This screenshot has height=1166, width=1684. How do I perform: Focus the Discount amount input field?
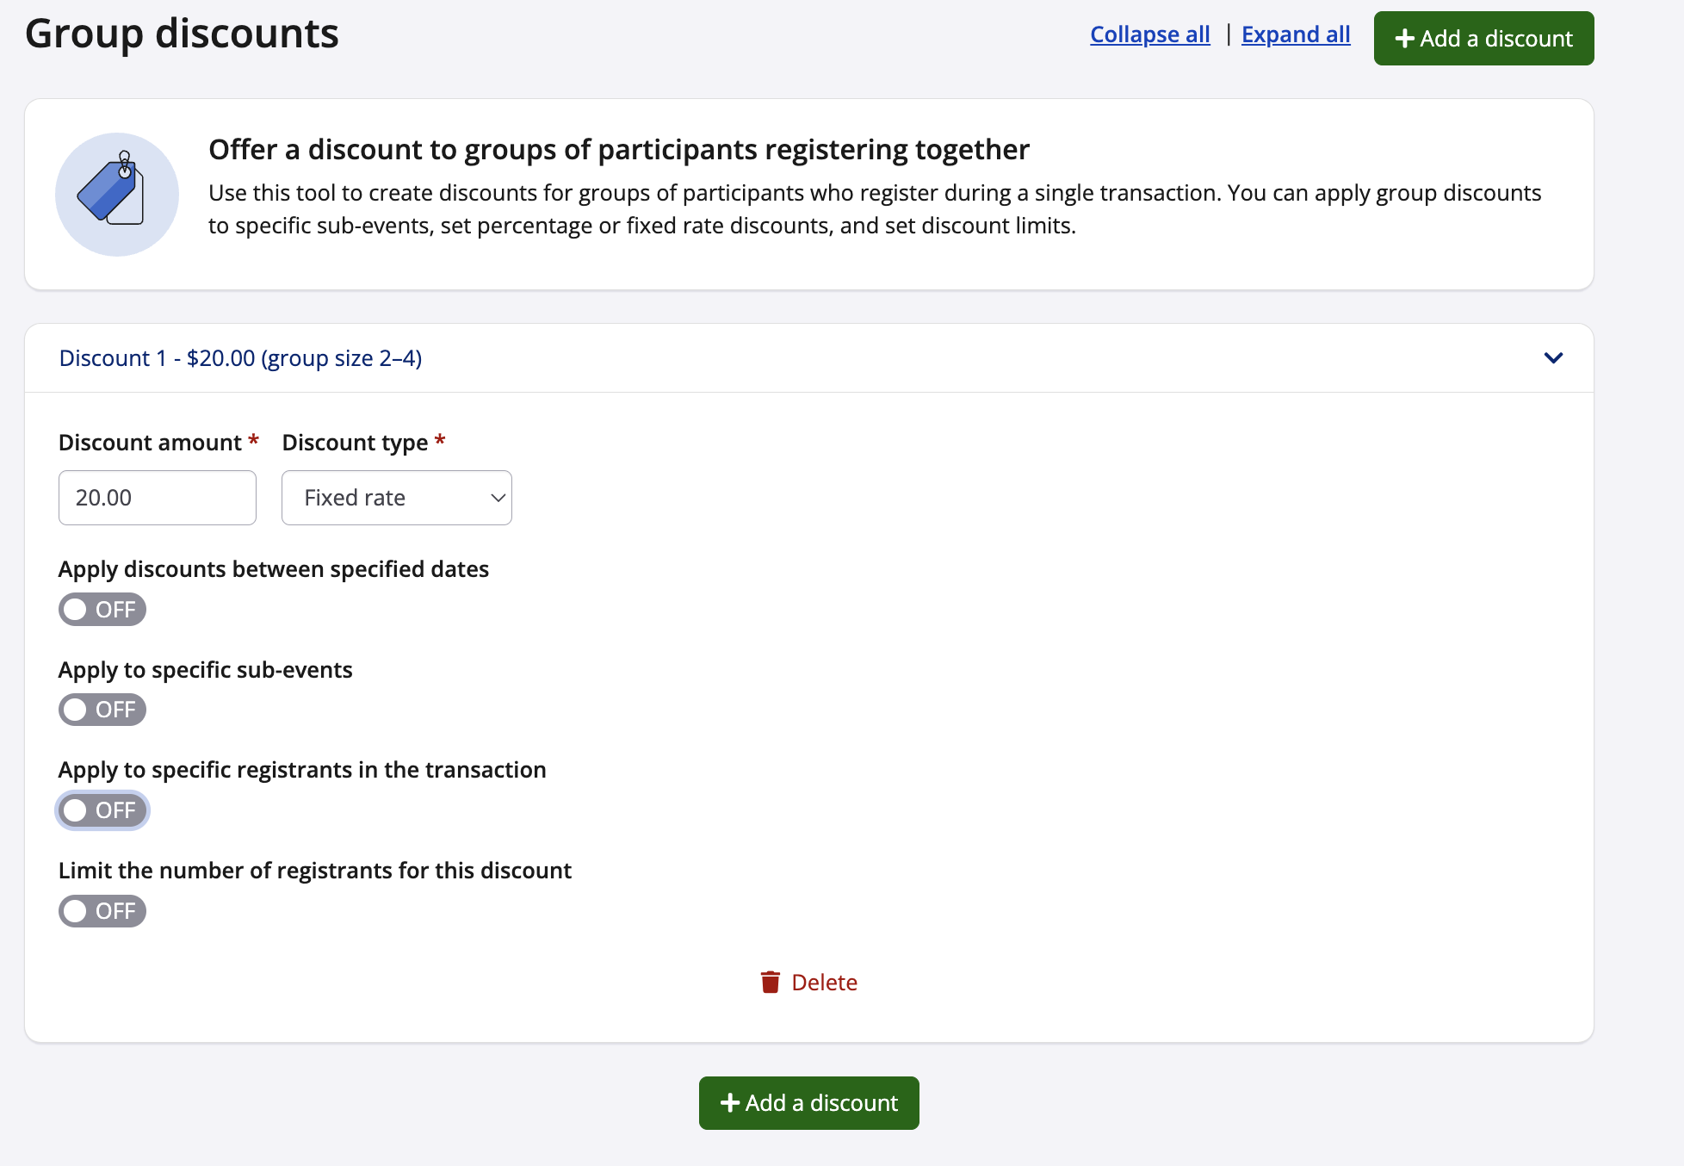pyautogui.click(x=158, y=498)
